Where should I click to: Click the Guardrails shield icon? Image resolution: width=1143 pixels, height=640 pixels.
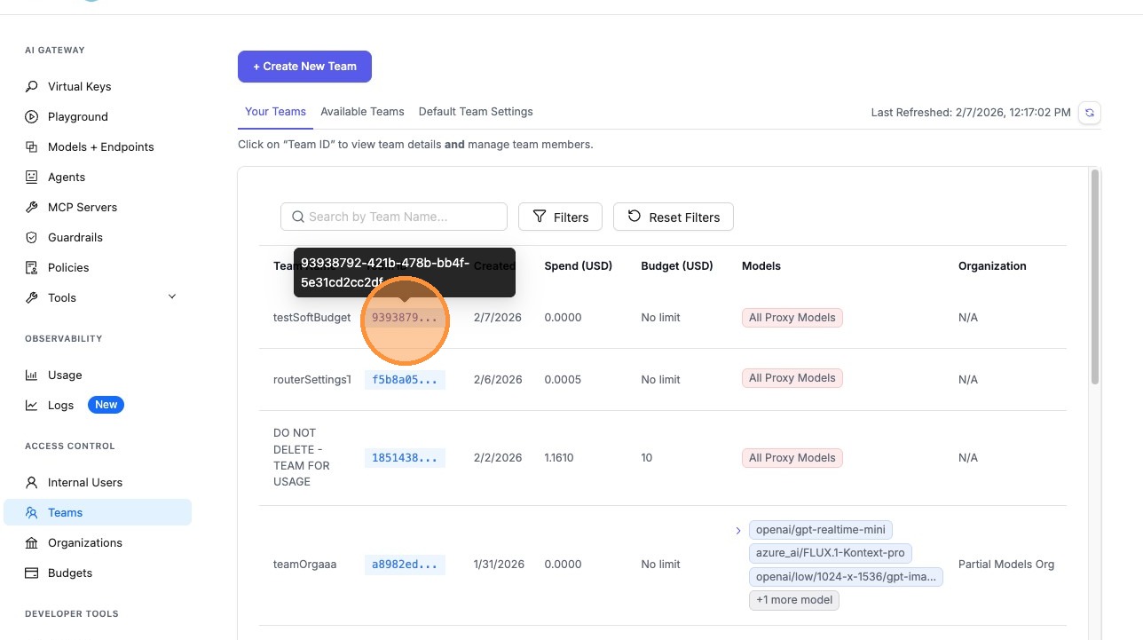tap(32, 238)
